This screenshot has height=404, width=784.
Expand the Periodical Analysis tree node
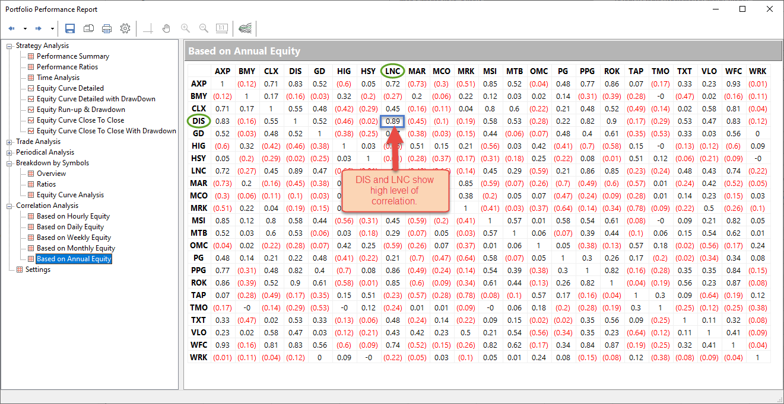point(9,152)
